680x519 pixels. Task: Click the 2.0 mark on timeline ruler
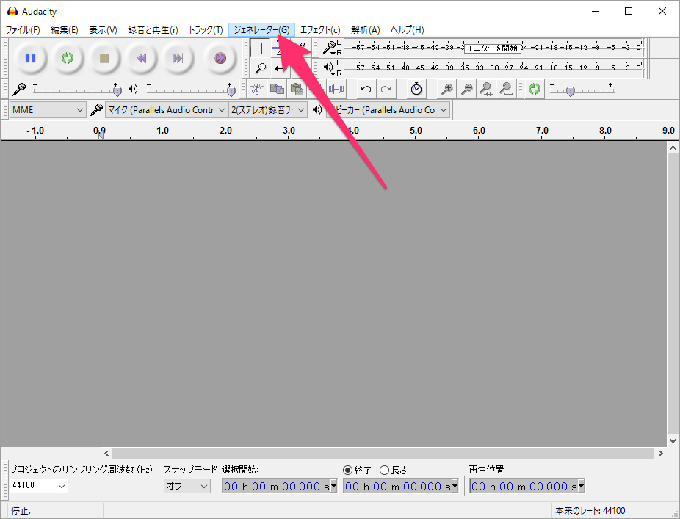tap(225, 131)
